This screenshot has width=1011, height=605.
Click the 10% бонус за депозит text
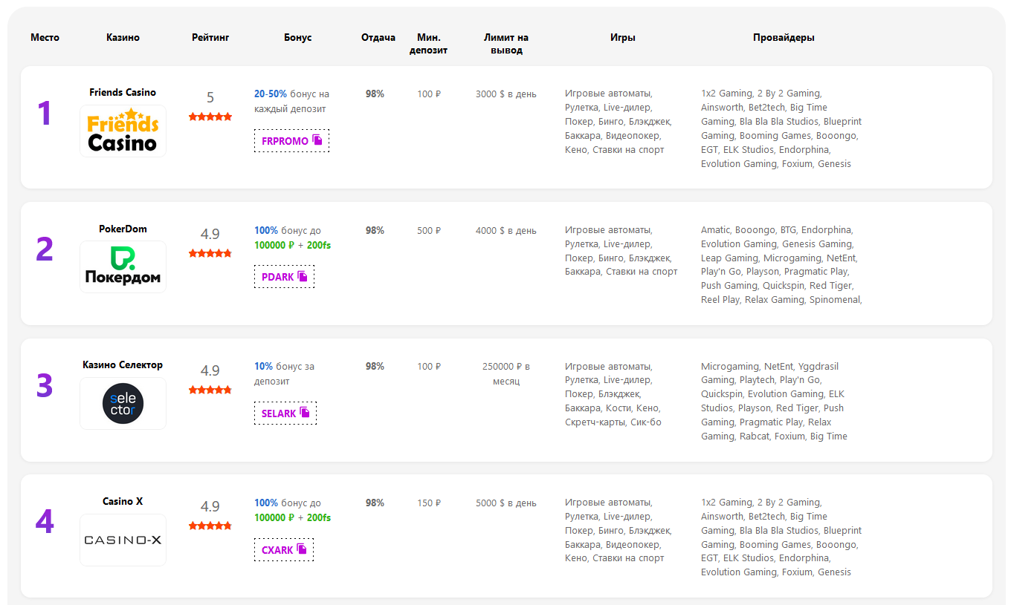point(284,373)
